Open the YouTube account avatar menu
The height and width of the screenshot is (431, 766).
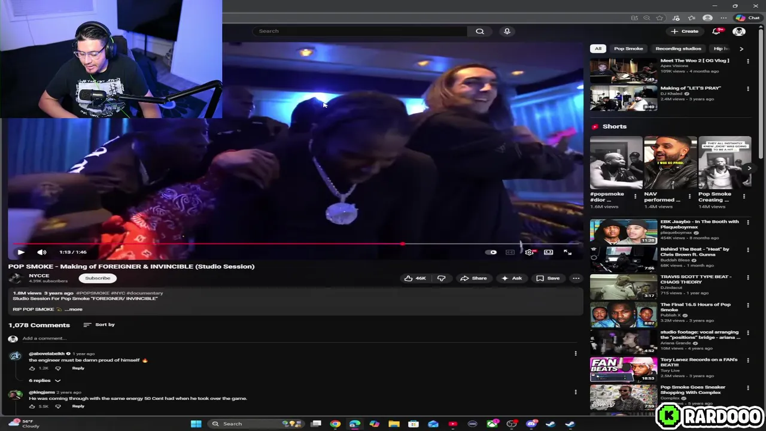click(x=739, y=31)
